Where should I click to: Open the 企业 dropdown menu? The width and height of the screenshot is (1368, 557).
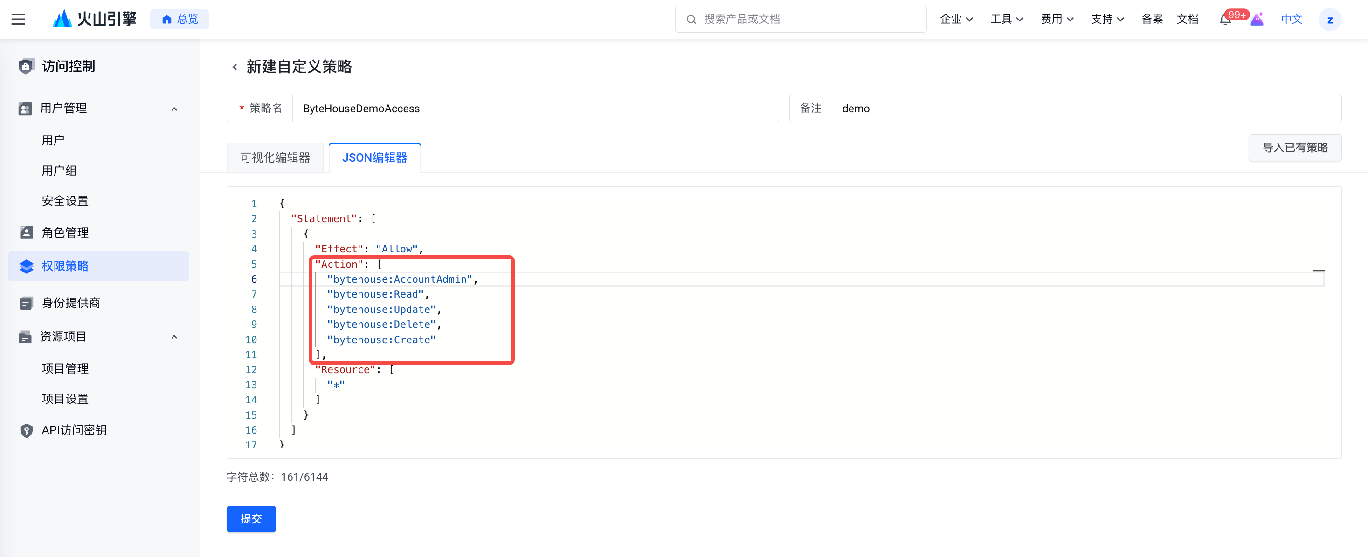pos(956,19)
